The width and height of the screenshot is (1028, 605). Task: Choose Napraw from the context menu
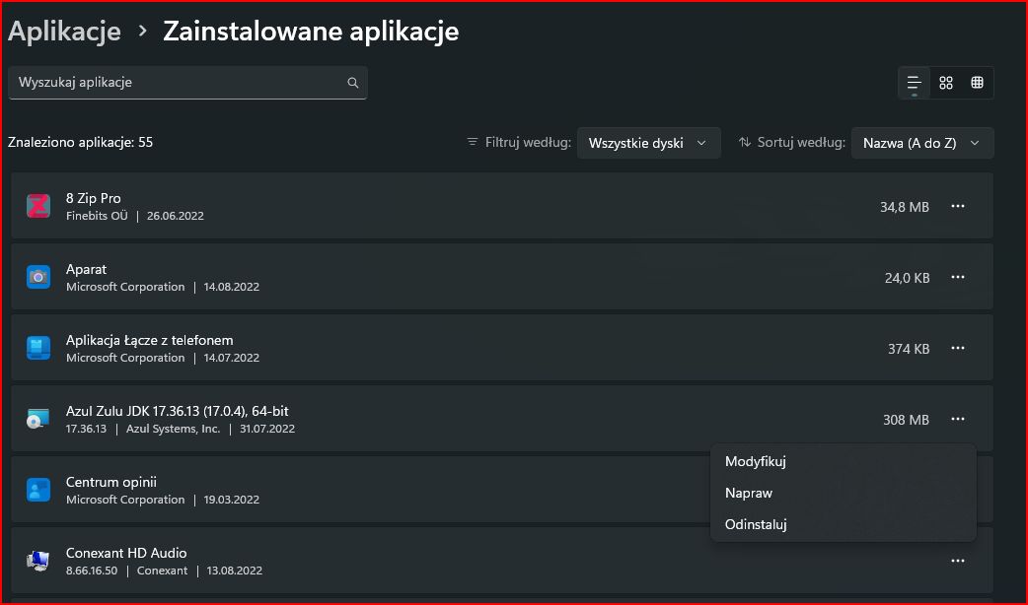pyautogui.click(x=844, y=493)
